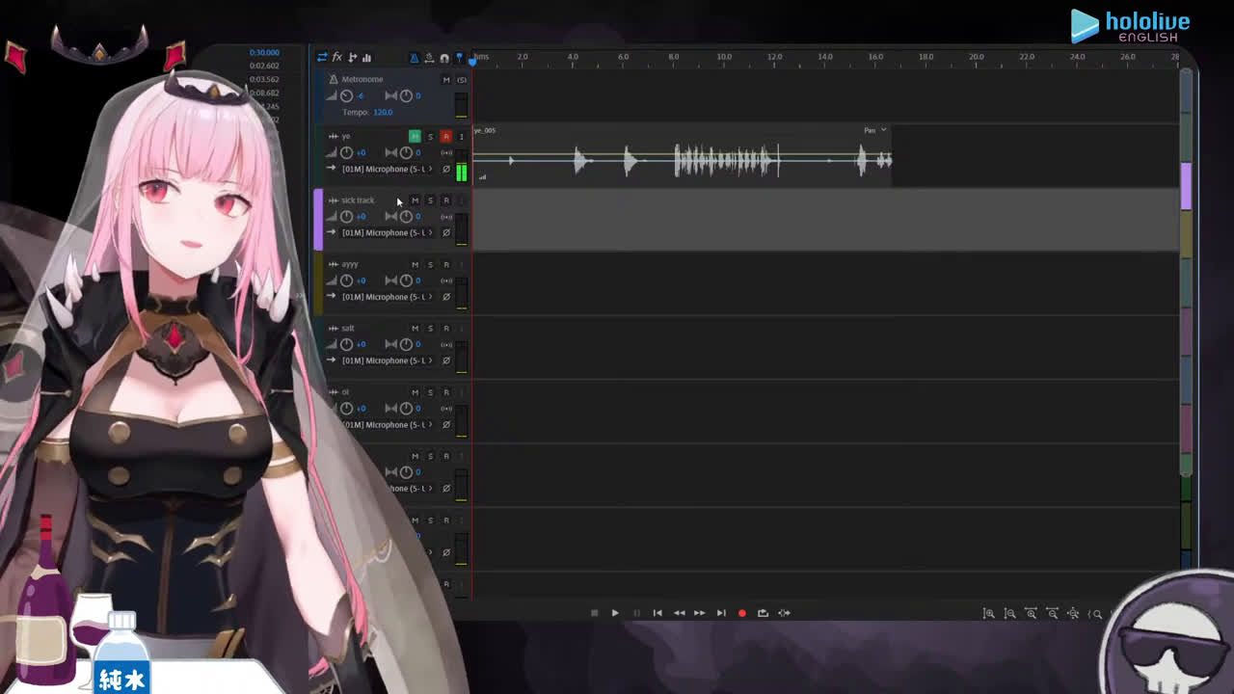Adjust the Metronome pan knob
Screen dimensions: 1234x694
click(x=406, y=95)
